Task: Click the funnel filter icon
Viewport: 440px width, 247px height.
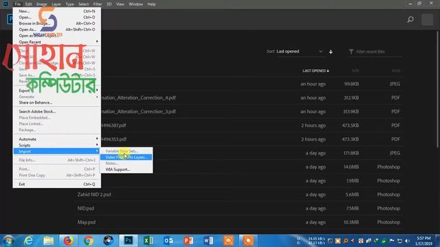Action: [351, 51]
